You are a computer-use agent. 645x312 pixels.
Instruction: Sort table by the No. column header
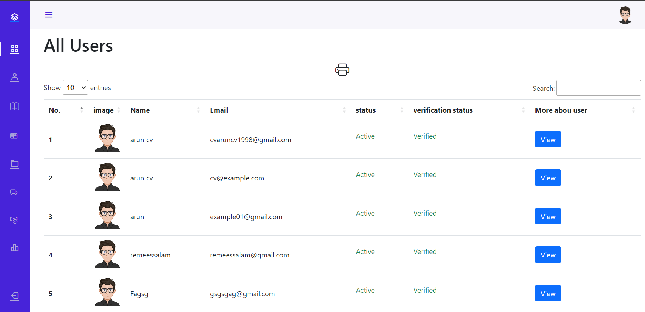tap(66, 110)
